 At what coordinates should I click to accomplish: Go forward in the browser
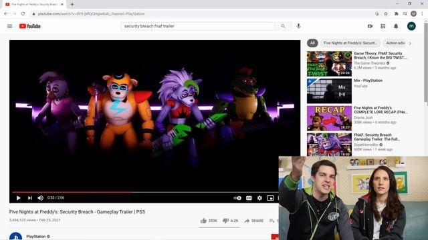(x=15, y=13)
